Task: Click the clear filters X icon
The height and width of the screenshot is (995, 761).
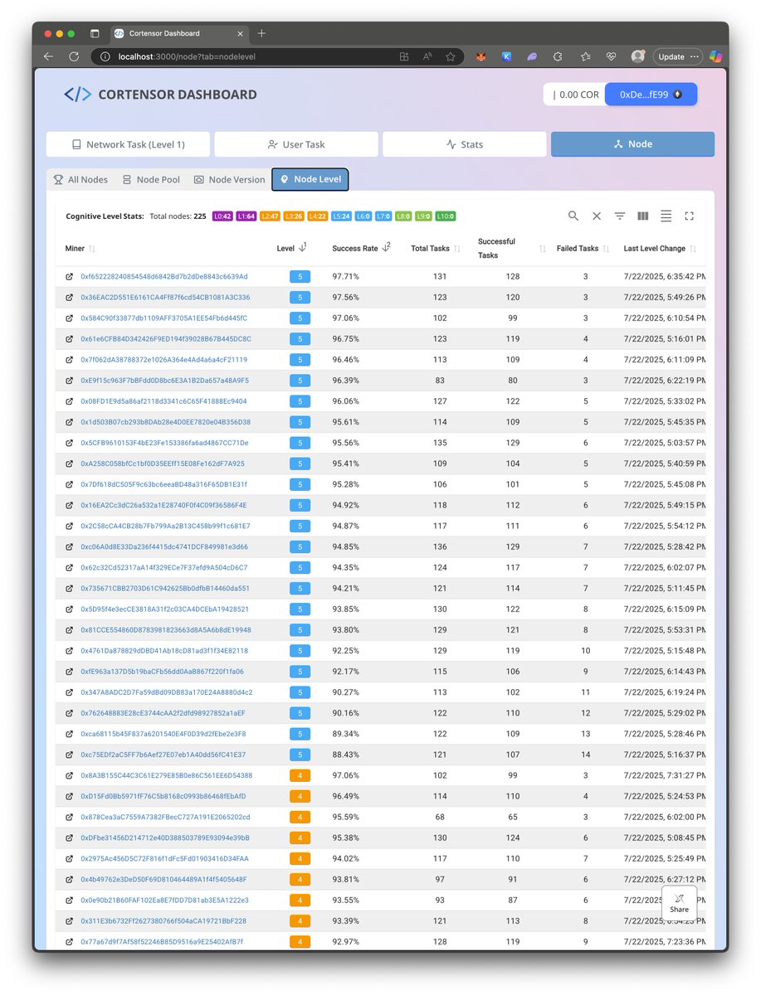Action: click(x=597, y=216)
